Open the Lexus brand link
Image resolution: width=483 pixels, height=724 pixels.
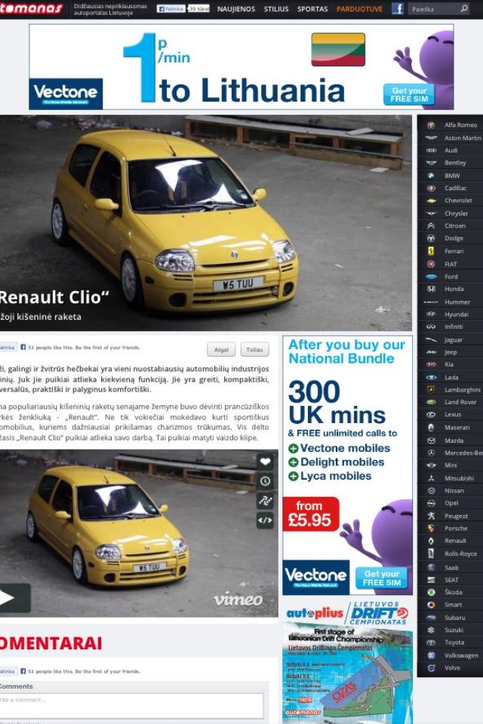pyautogui.click(x=453, y=415)
